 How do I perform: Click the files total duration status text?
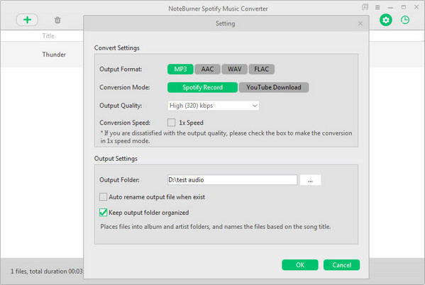(x=46, y=272)
